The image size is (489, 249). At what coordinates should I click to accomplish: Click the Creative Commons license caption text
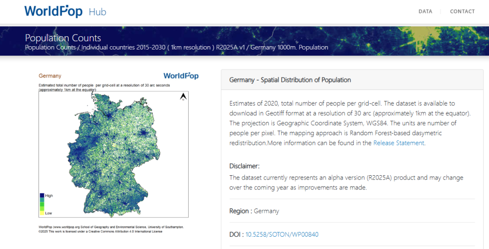coord(100,231)
